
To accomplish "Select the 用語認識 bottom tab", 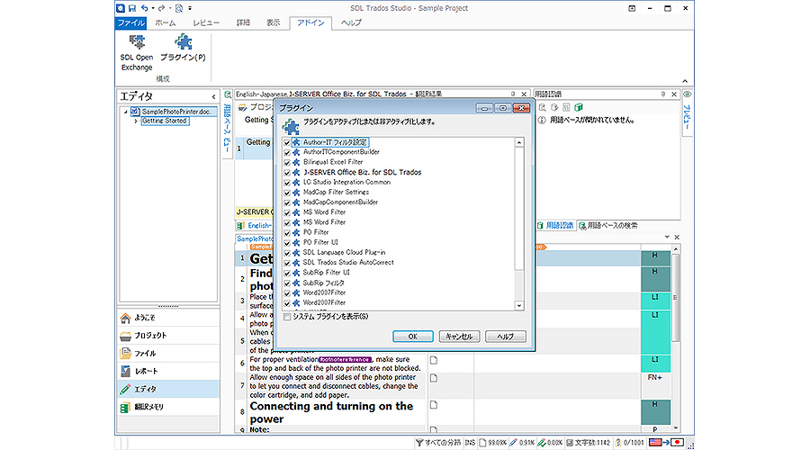I will (556, 226).
